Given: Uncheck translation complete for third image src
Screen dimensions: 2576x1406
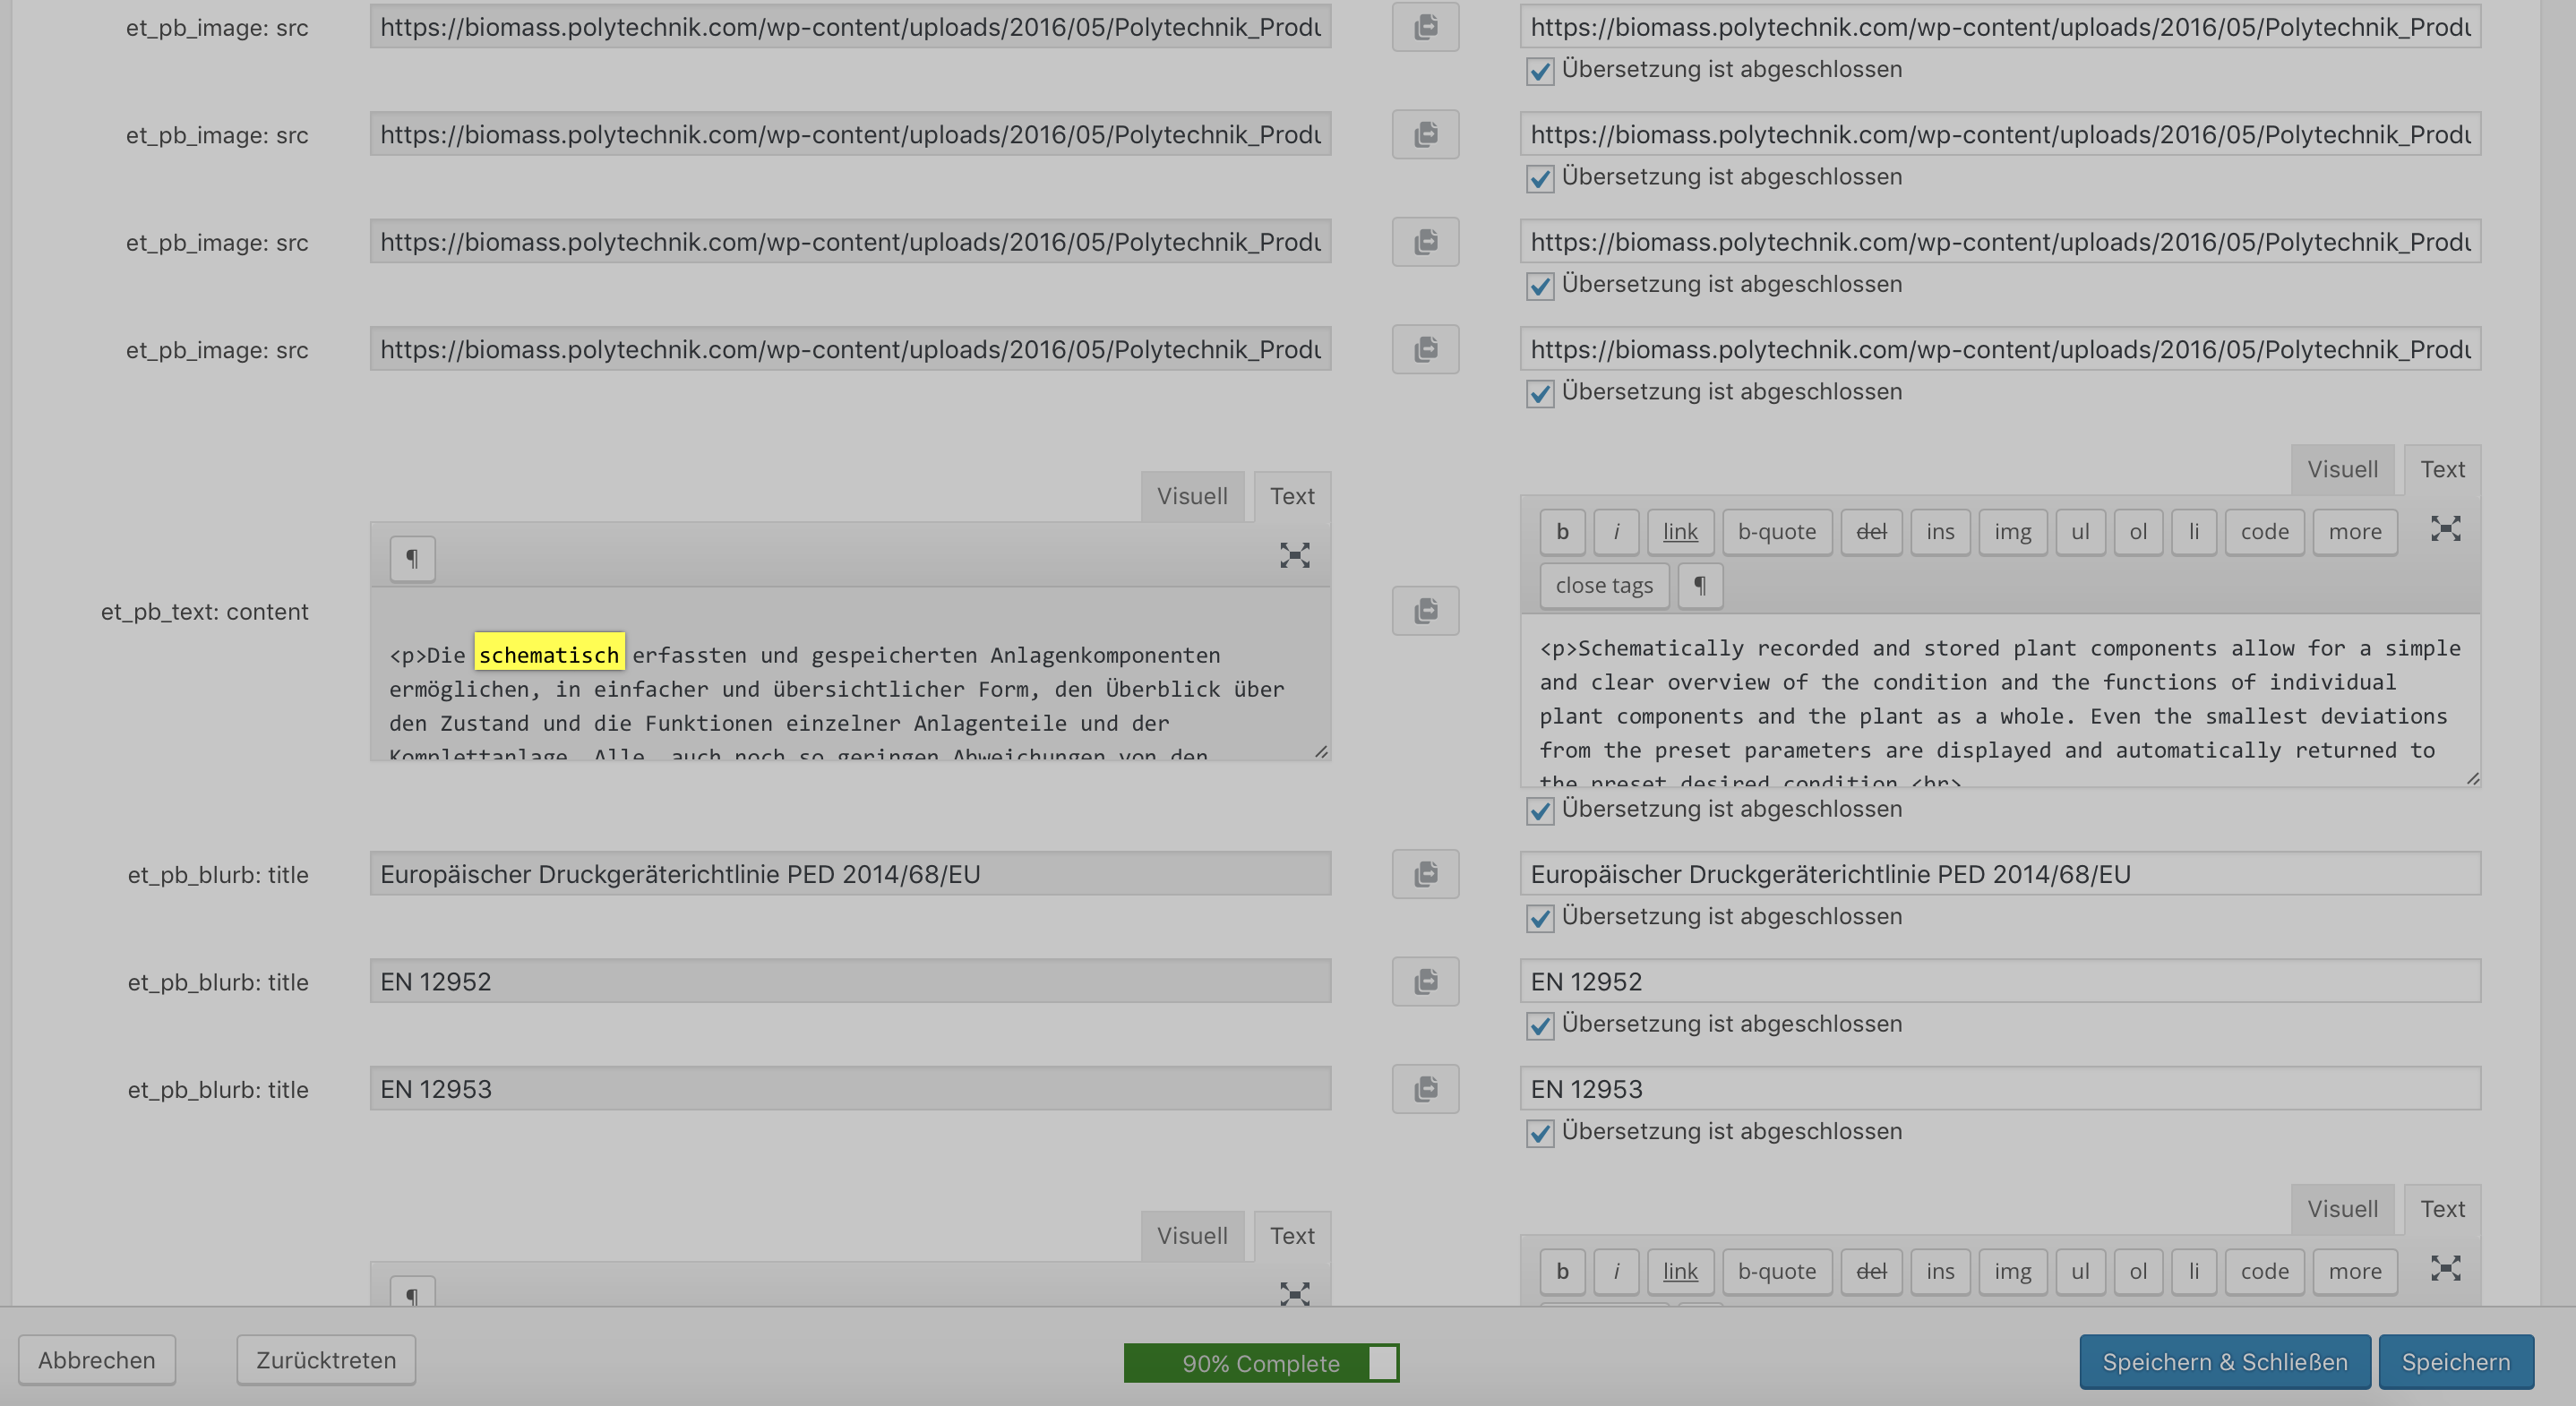Looking at the screenshot, I should pyautogui.click(x=1540, y=286).
